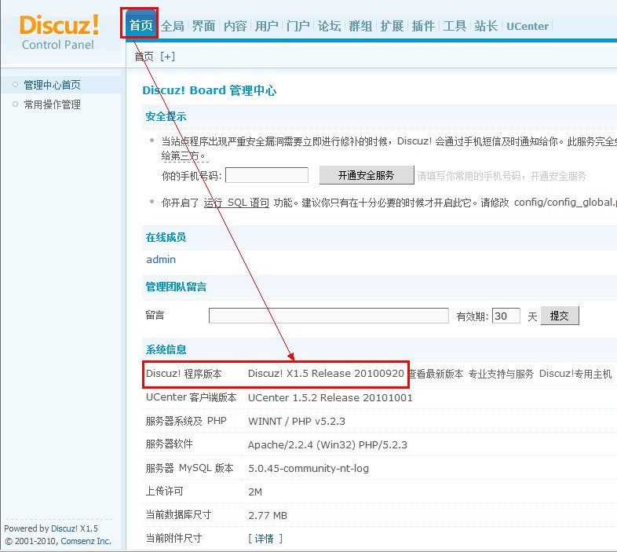Click the 在线成员 section heading

tap(166, 237)
